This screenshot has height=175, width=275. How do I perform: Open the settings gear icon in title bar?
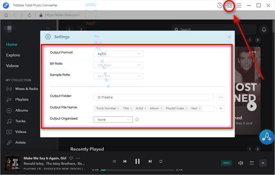pos(229,5)
